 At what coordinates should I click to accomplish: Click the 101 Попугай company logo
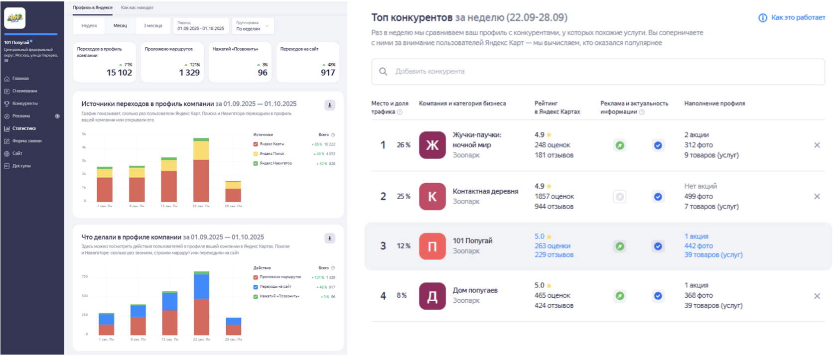coord(14,18)
